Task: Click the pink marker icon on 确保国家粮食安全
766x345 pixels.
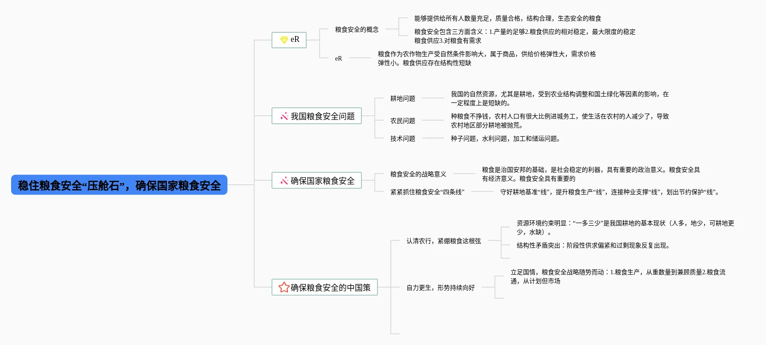Action: [x=284, y=181]
